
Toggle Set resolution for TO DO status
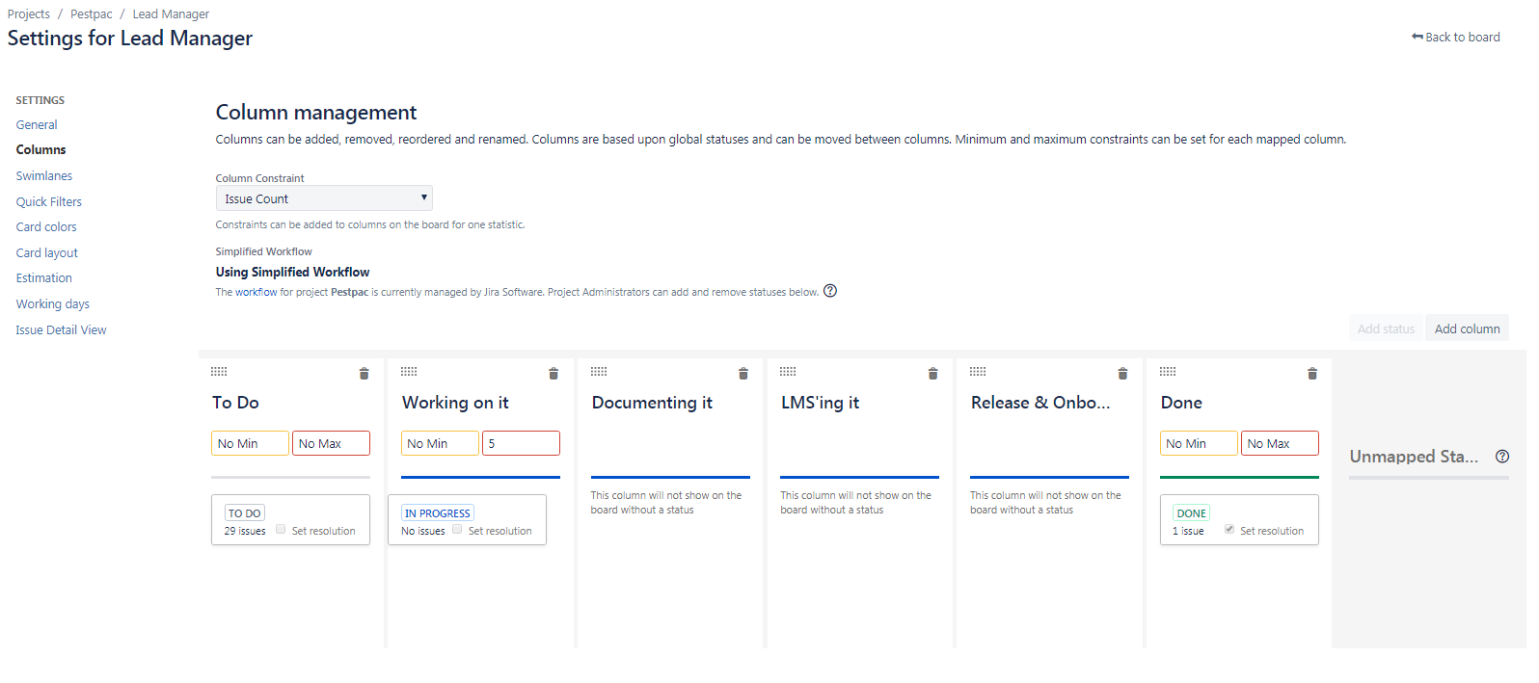tap(281, 529)
